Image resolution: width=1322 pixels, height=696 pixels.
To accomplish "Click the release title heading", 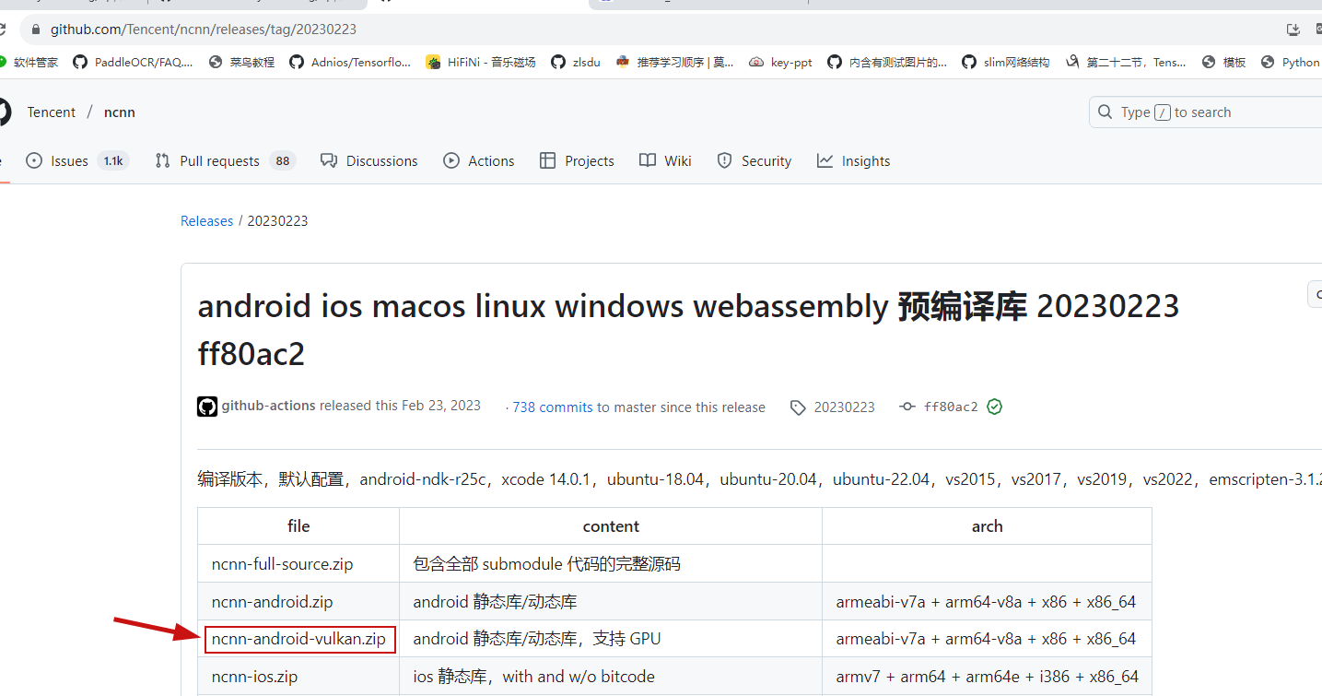I will tap(688, 329).
